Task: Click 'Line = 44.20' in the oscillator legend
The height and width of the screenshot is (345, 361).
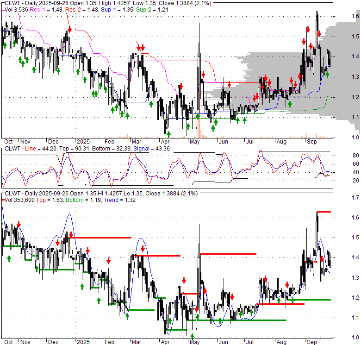Action: point(41,149)
